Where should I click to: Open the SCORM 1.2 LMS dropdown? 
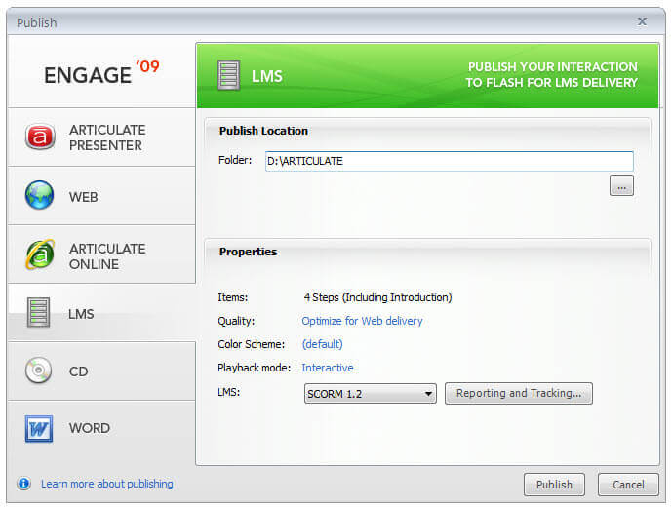tap(371, 394)
